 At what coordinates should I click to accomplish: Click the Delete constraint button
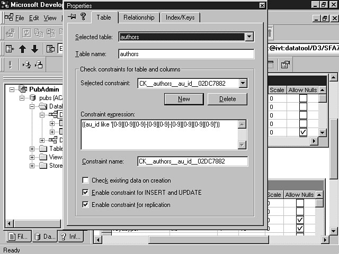(x=227, y=99)
